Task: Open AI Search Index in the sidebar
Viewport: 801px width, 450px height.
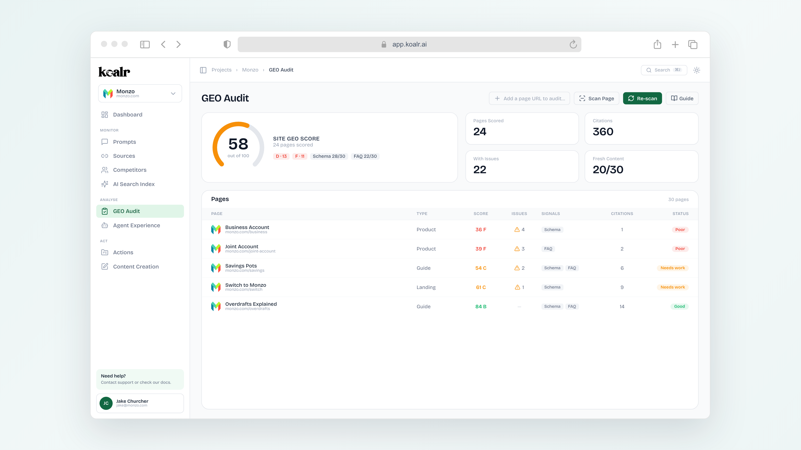Action: point(140,184)
